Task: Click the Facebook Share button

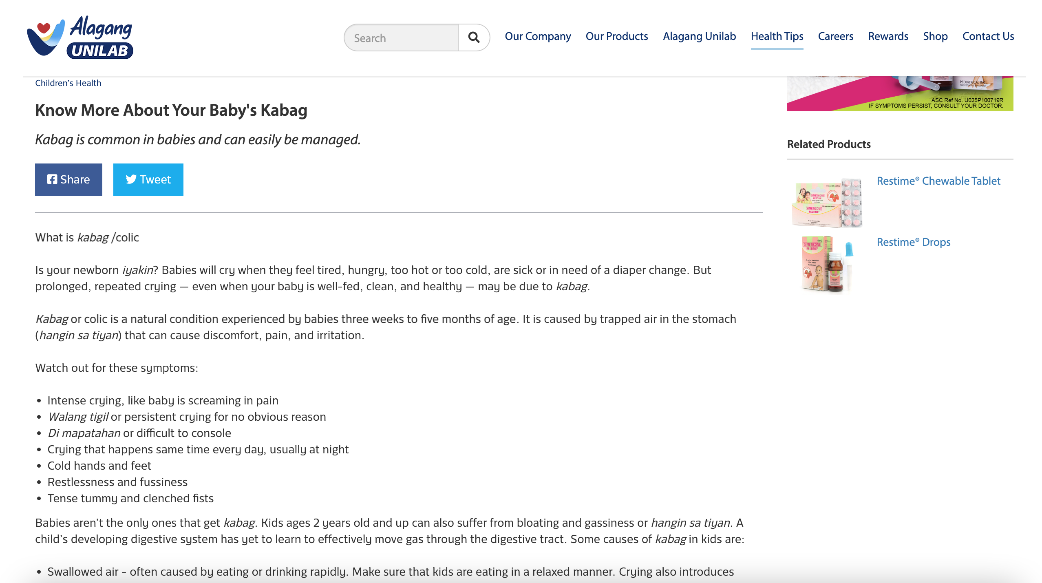Action: (68, 180)
